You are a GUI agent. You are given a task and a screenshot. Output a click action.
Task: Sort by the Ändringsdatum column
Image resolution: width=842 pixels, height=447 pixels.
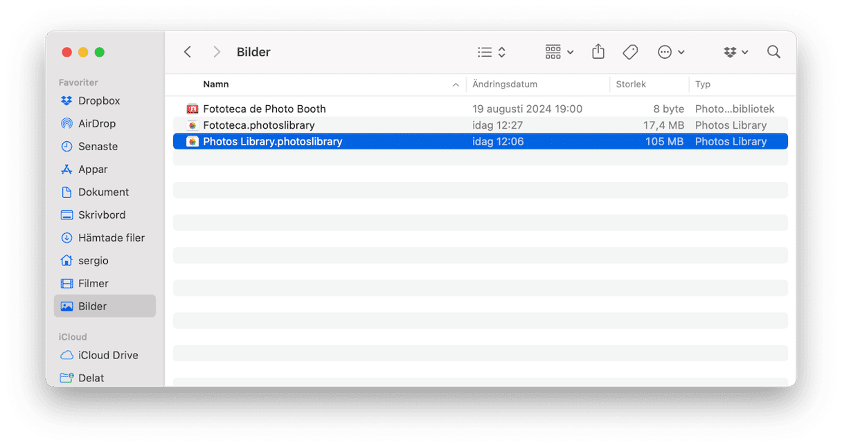[x=505, y=84]
